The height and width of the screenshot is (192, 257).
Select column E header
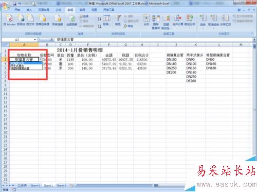[x=87, y=45]
